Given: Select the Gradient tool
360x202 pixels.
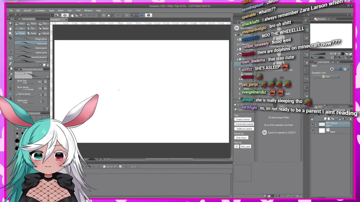Looking at the screenshot, I should [10, 79].
